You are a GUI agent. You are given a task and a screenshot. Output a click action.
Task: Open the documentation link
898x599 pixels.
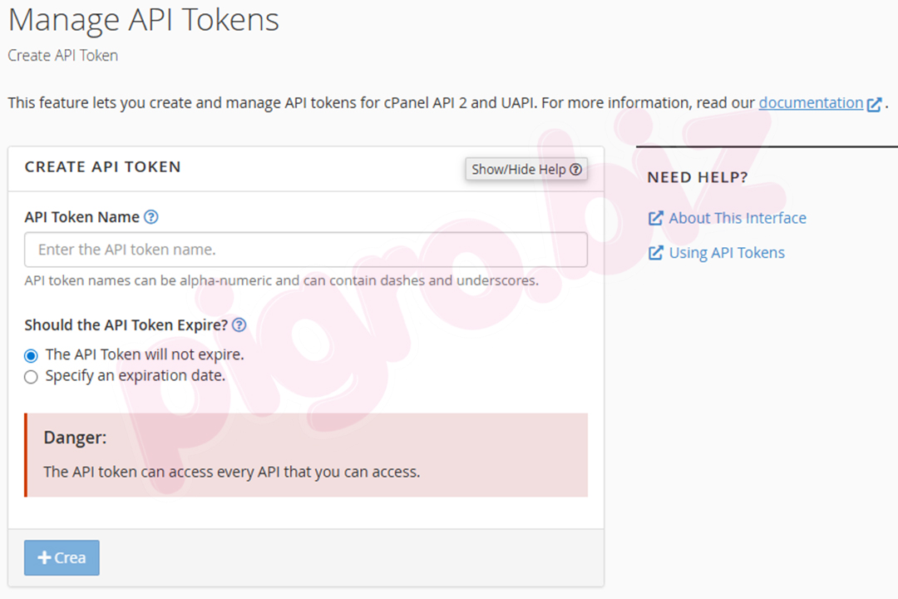pyautogui.click(x=811, y=103)
